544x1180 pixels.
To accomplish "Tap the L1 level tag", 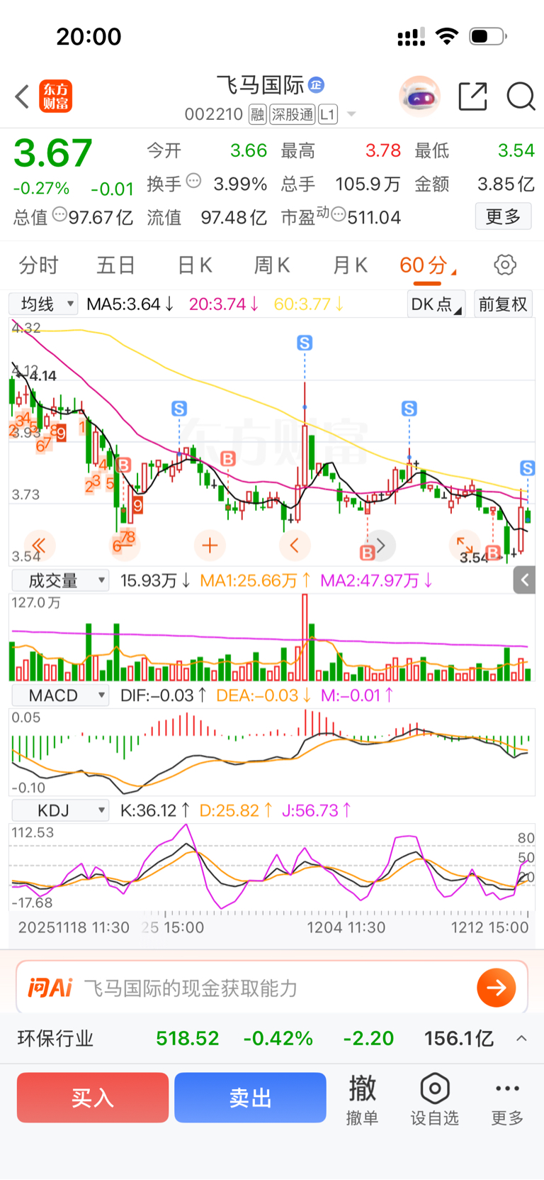I will (328, 114).
